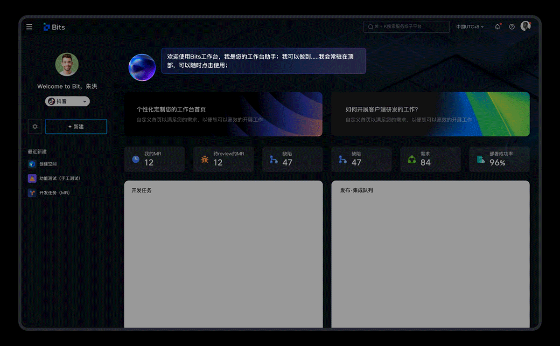The width and height of the screenshot is (560, 346).
Task: Click the Welcome to Bit, 朱洪 greeting
Action: pyautogui.click(x=67, y=86)
